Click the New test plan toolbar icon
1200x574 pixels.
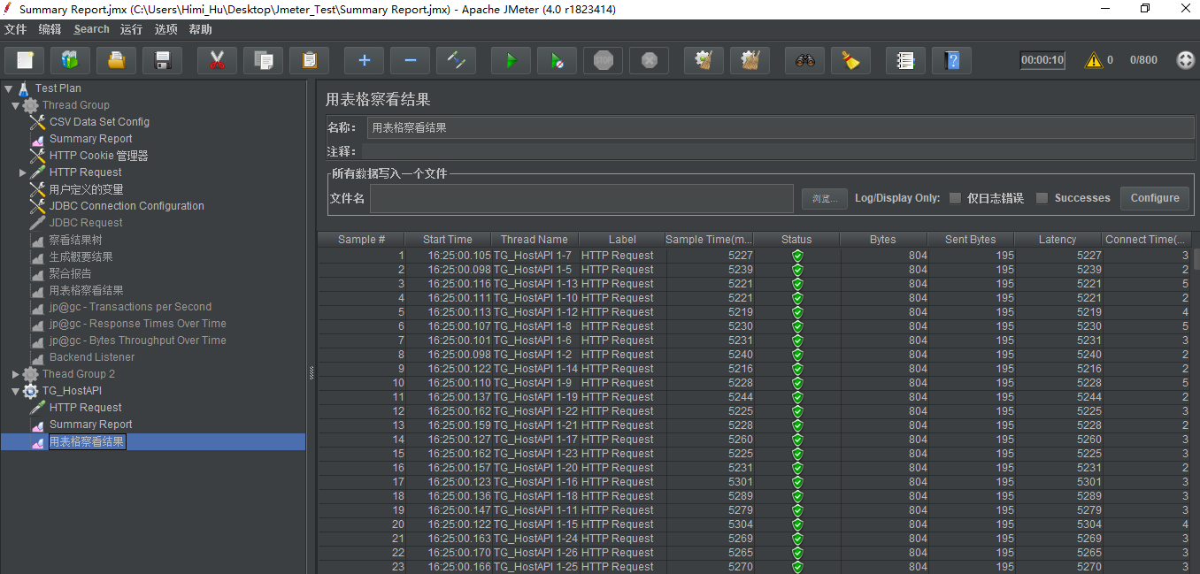click(25, 60)
